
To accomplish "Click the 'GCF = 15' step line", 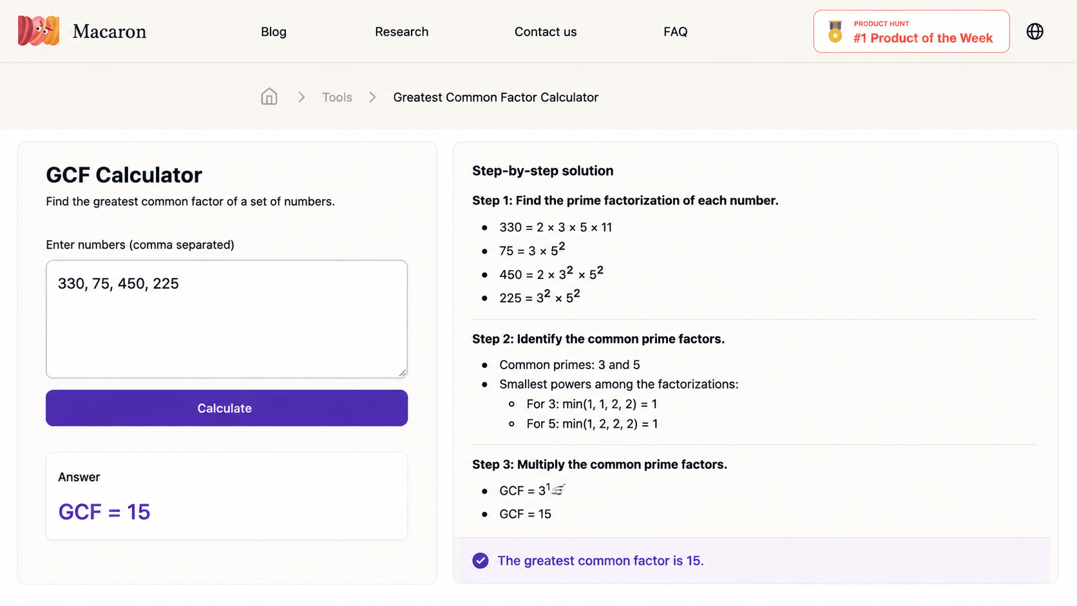I will [525, 514].
